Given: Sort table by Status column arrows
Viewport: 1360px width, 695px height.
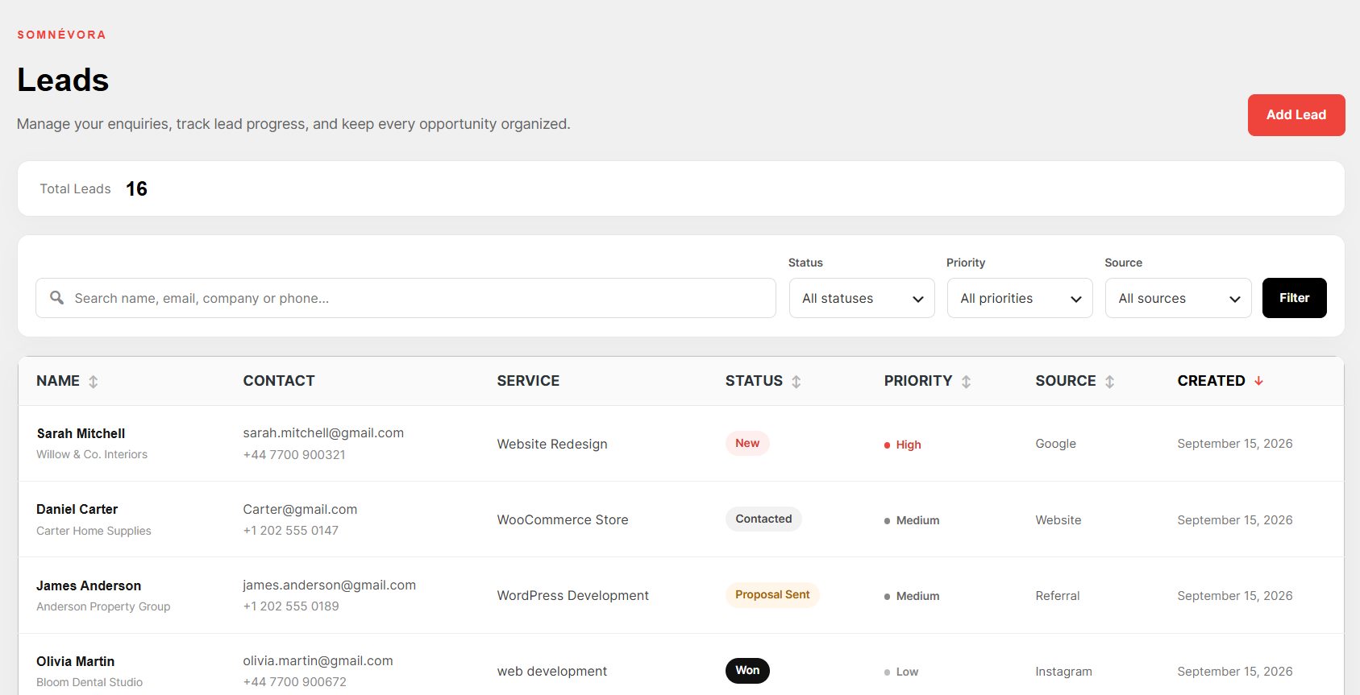Looking at the screenshot, I should (796, 382).
